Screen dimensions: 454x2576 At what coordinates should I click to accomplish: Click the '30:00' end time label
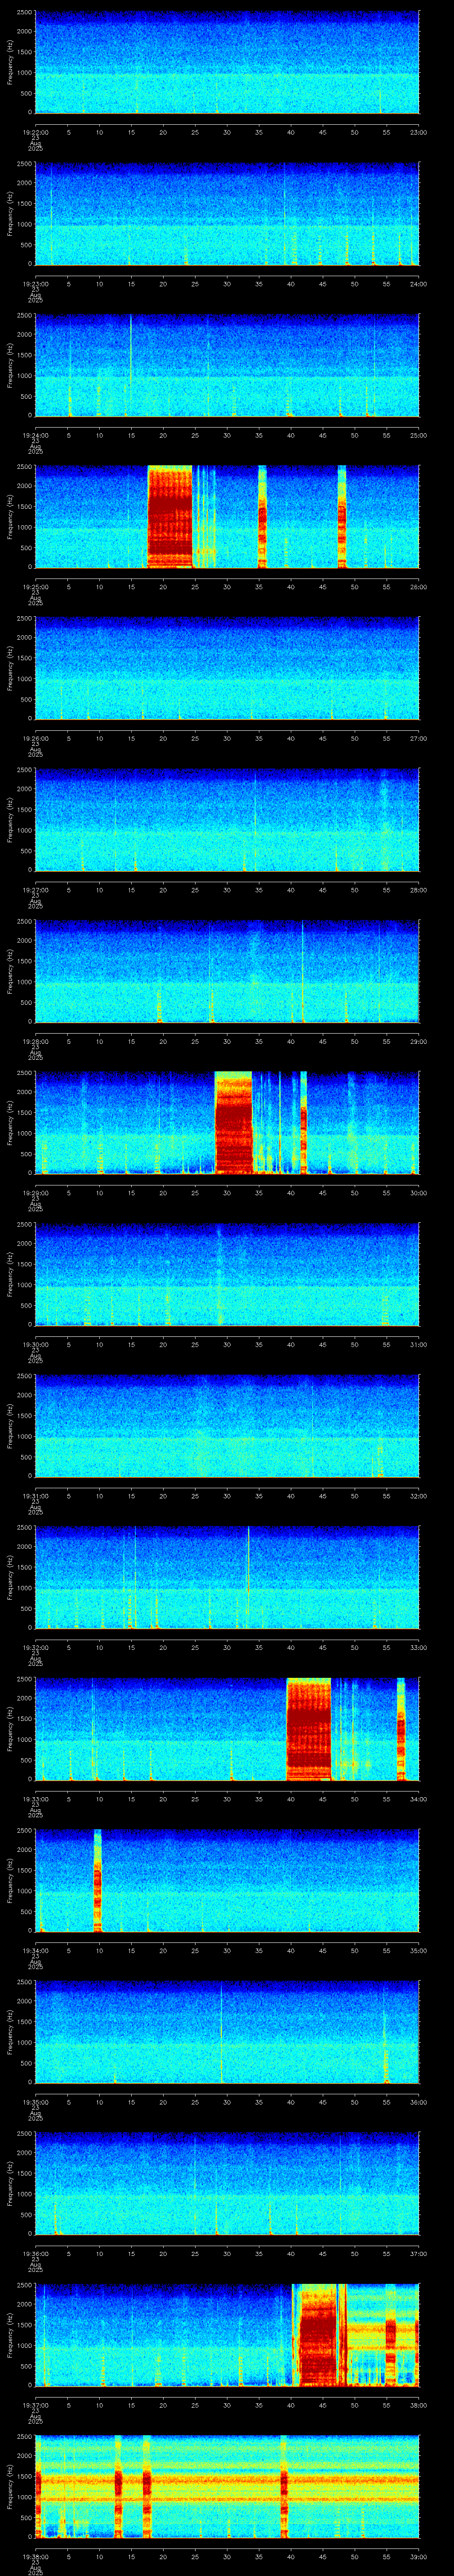point(418,1193)
